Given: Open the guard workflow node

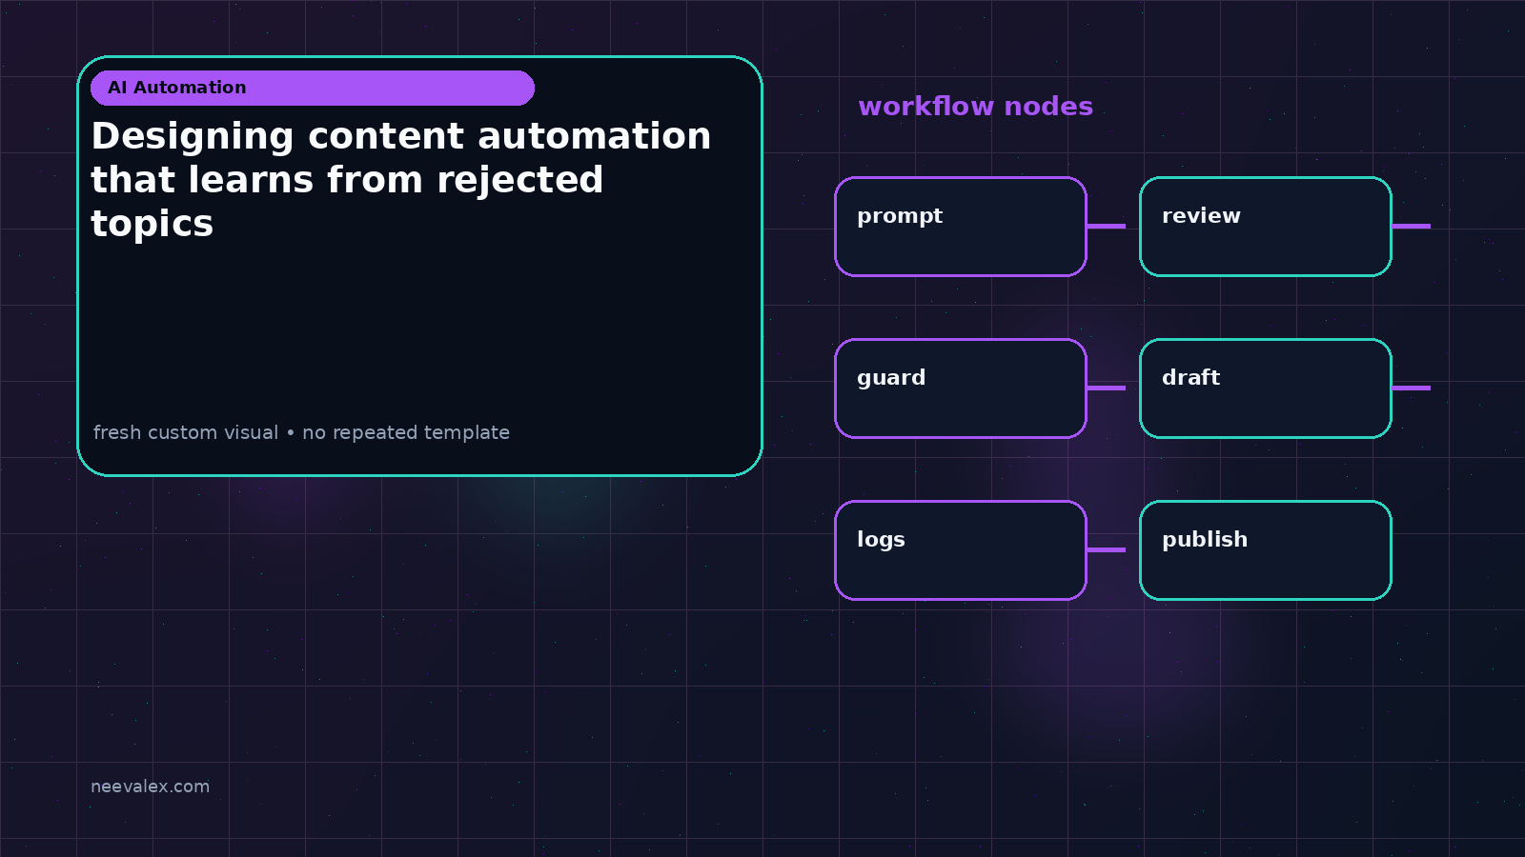Looking at the screenshot, I should pos(961,389).
